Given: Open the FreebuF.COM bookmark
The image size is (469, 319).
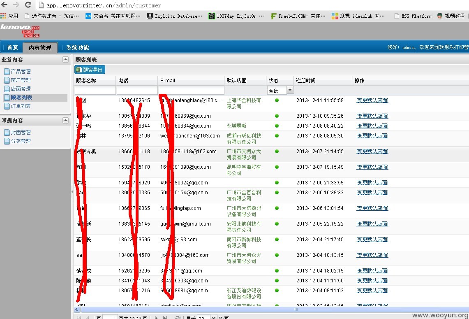Looking at the screenshot, I should [x=298, y=16].
